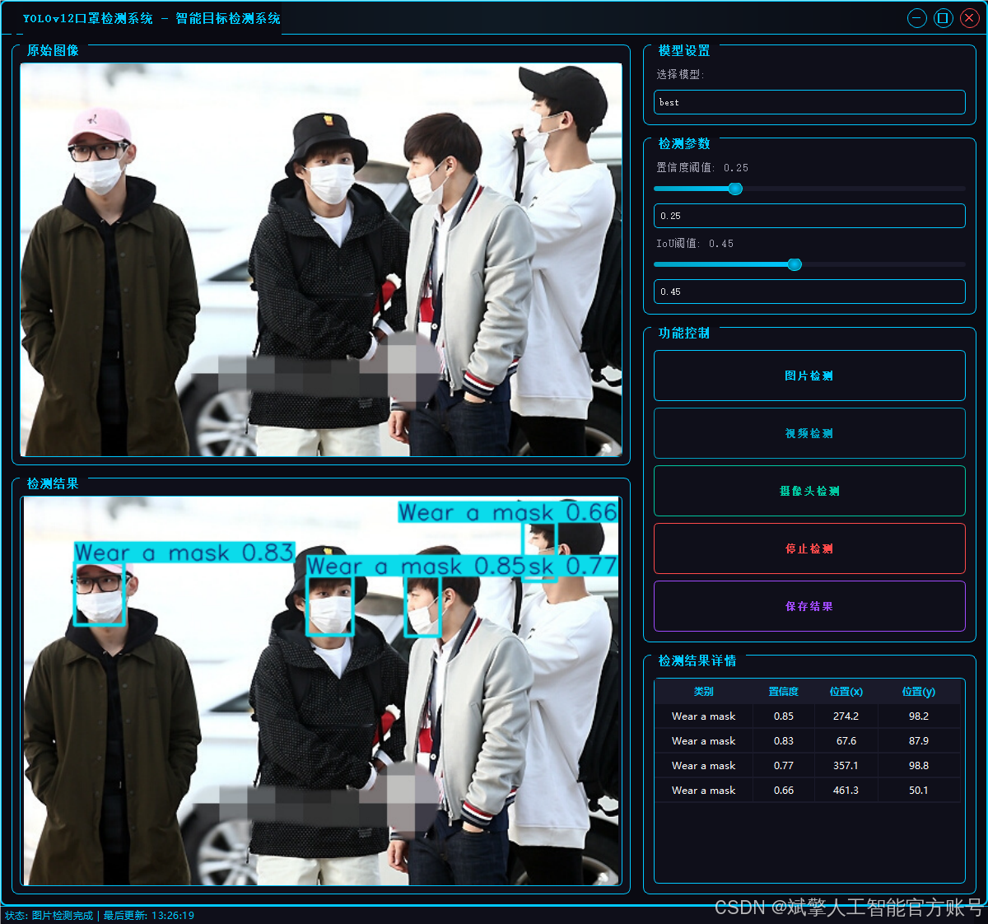Click the 原始图像 original image preview
Image resolution: width=988 pixels, height=924 pixels.
tap(321, 259)
